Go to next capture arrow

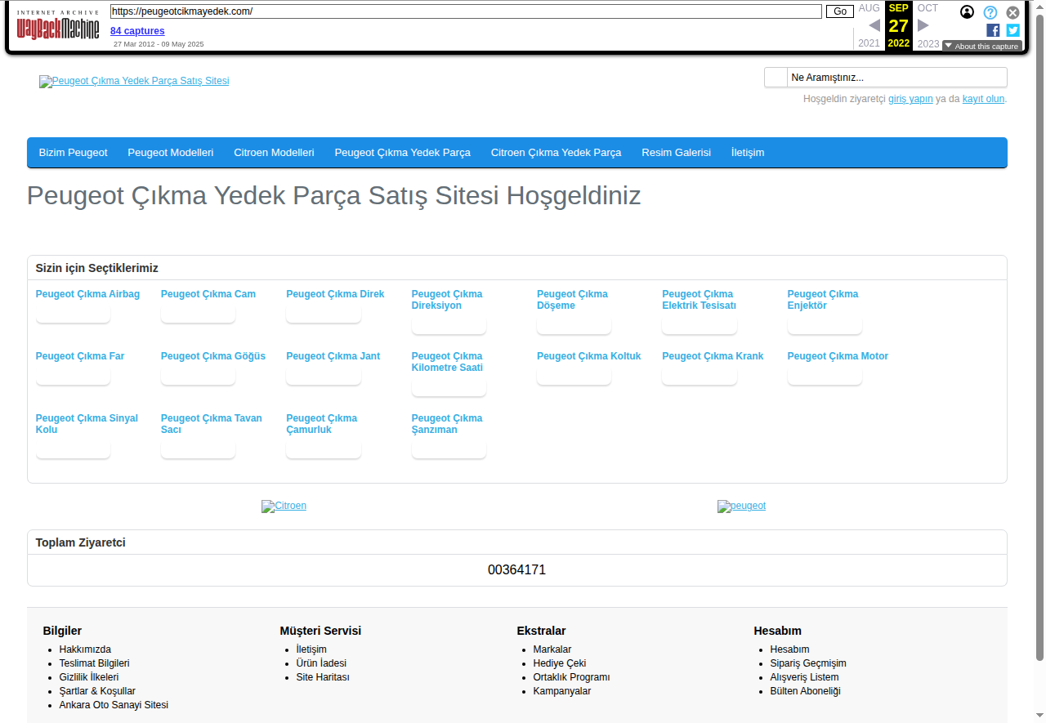(x=923, y=25)
